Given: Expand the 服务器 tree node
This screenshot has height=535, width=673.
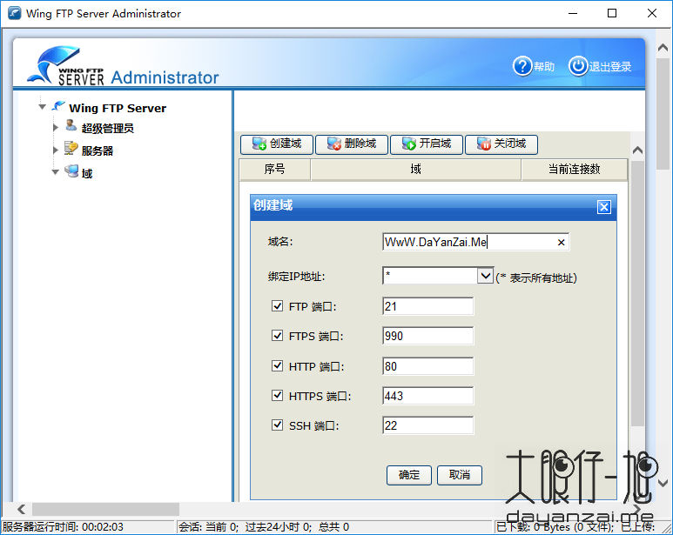Looking at the screenshot, I should (x=56, y=150).
